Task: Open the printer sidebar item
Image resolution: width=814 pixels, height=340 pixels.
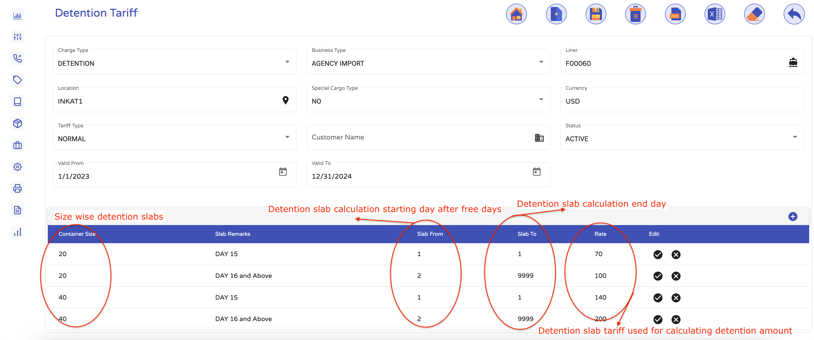Action: 17,188
